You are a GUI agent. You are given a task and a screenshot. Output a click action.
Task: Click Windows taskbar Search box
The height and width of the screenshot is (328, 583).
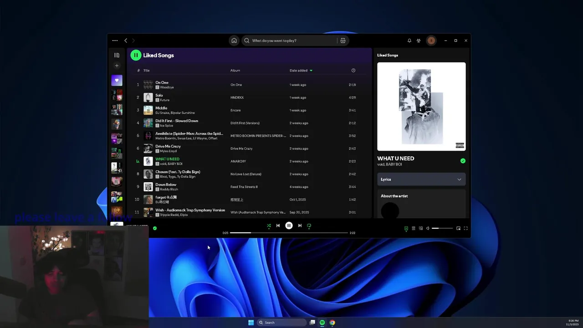click(281, 323)
